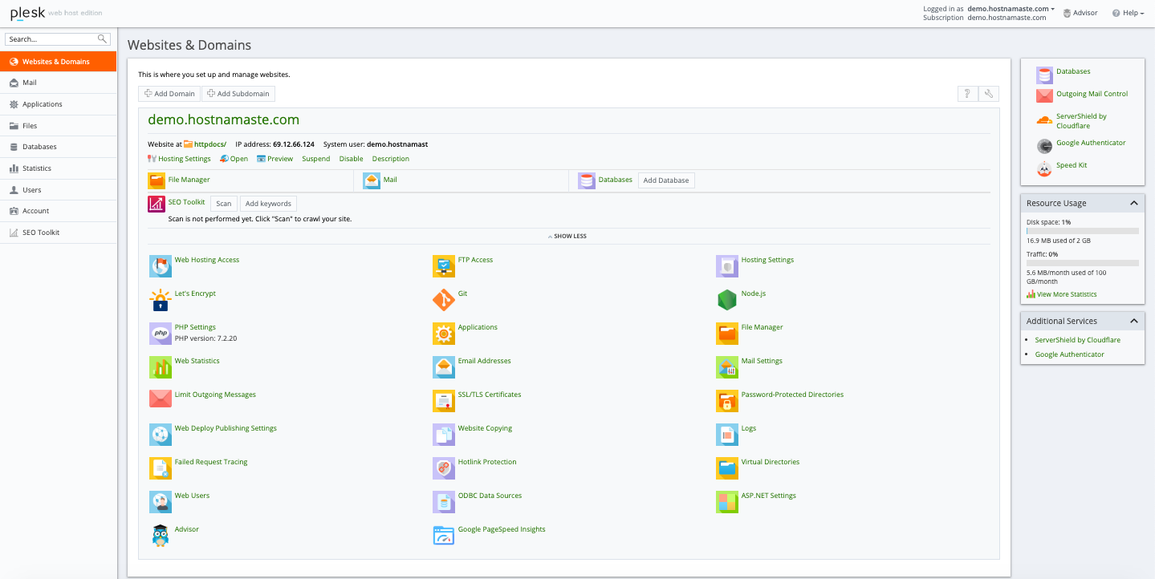The height and width of the screenshot is (579, 1155).
Task: Click the wrench settings icon button
Action: (989, 94)
